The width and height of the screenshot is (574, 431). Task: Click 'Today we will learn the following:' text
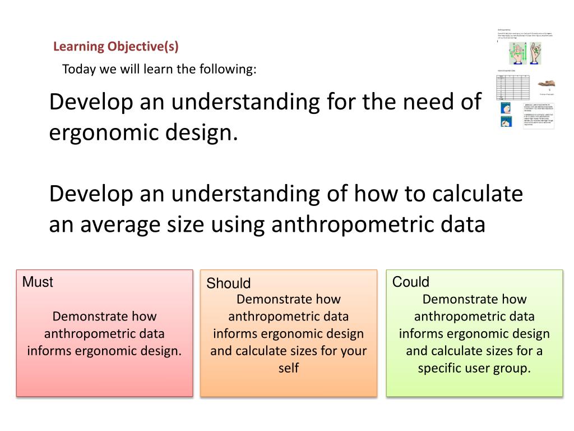point(159,69)
